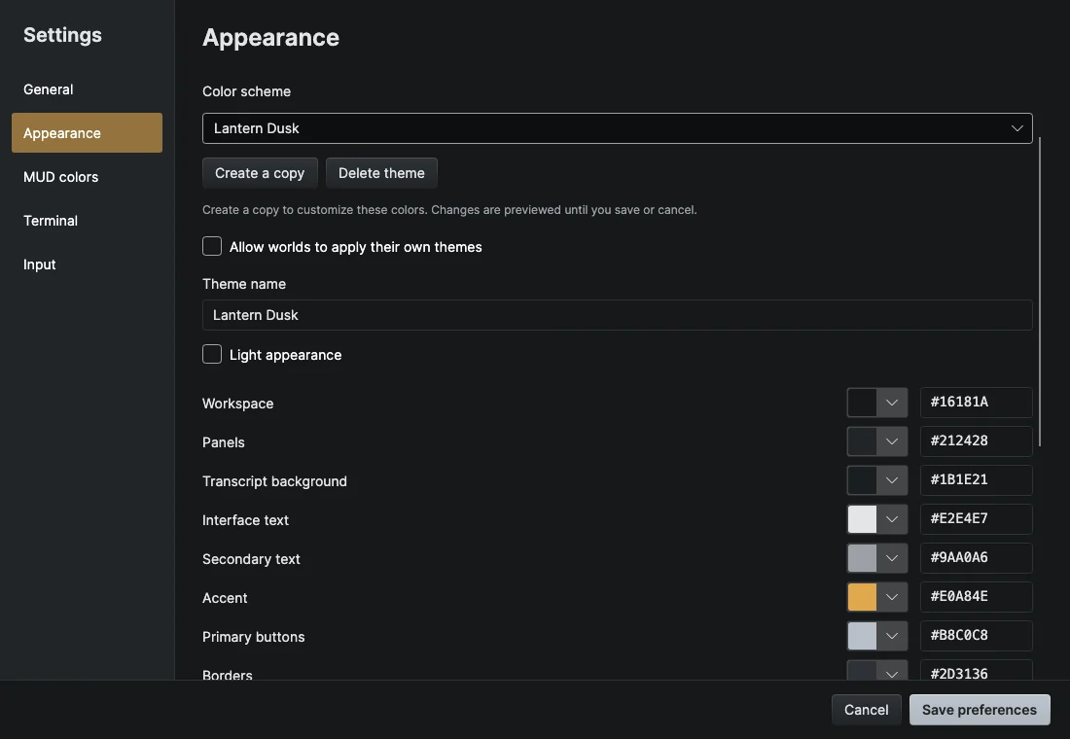Open the Color scheme dropdown
1070x739 pixels.
tap(617, 128)
